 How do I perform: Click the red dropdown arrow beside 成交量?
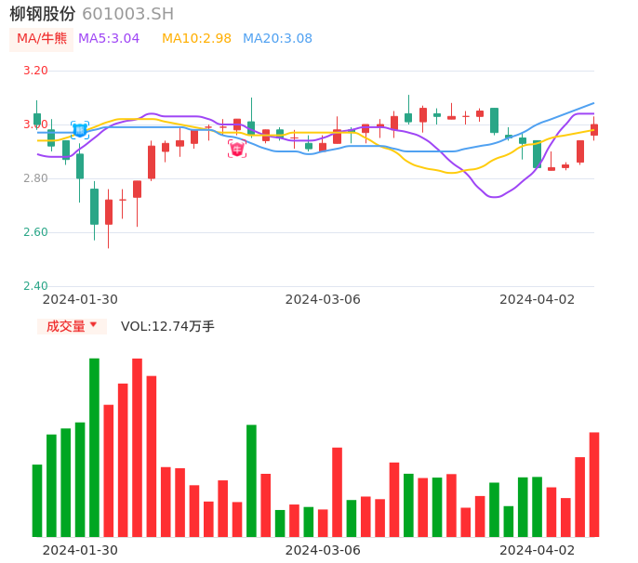tap(93, 325)
